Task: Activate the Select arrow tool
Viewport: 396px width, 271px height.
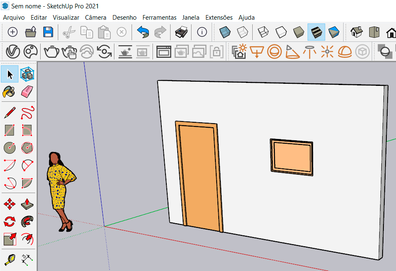Action: point(10,74)
